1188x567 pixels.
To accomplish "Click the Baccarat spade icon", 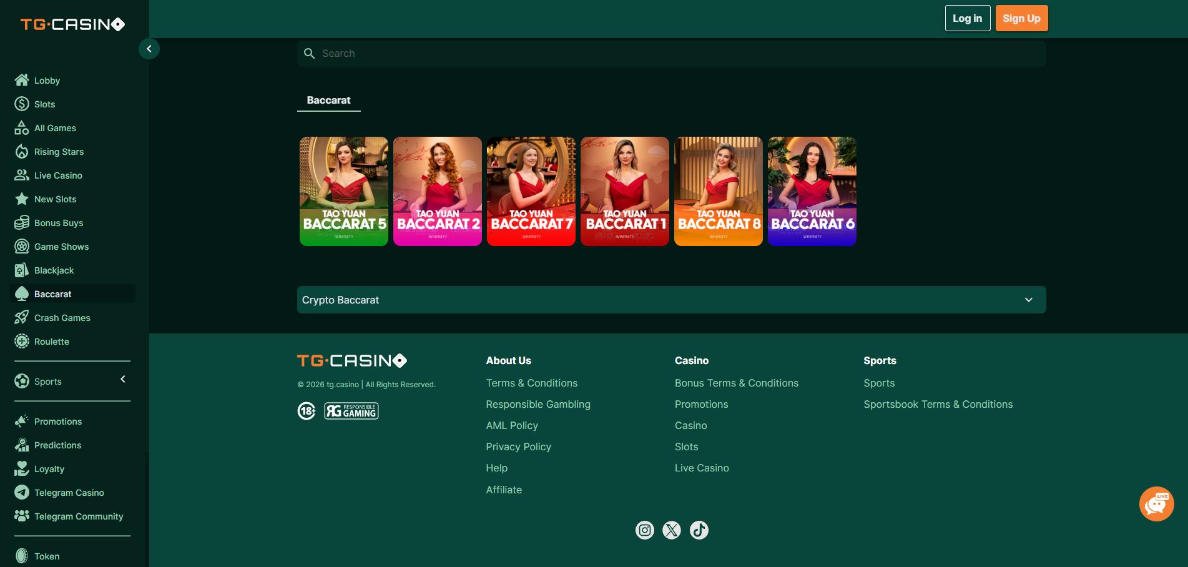I will point(22,293).
